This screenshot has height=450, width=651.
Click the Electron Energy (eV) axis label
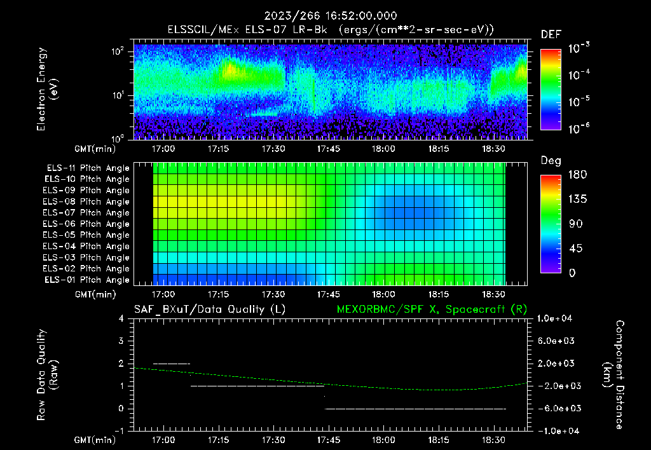47,89
